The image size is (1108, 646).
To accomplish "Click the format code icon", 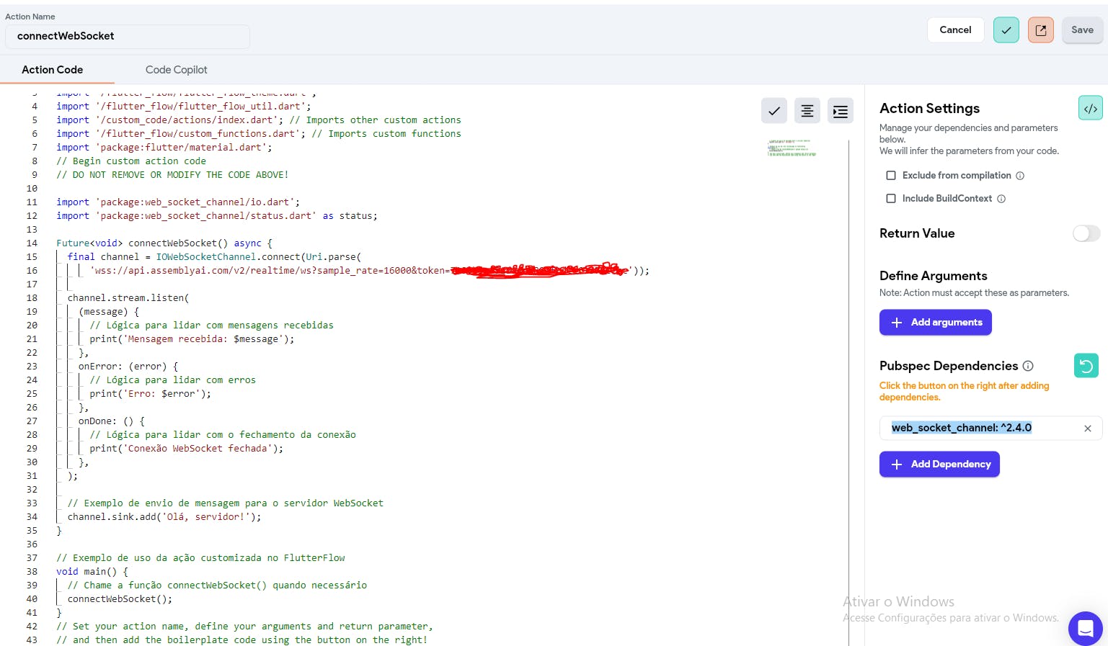I will tap(807, 111).
